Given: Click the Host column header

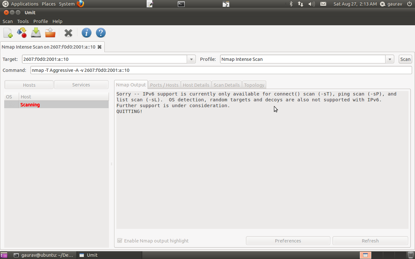Looking at the screenshot, I should [x=64, y=97].
